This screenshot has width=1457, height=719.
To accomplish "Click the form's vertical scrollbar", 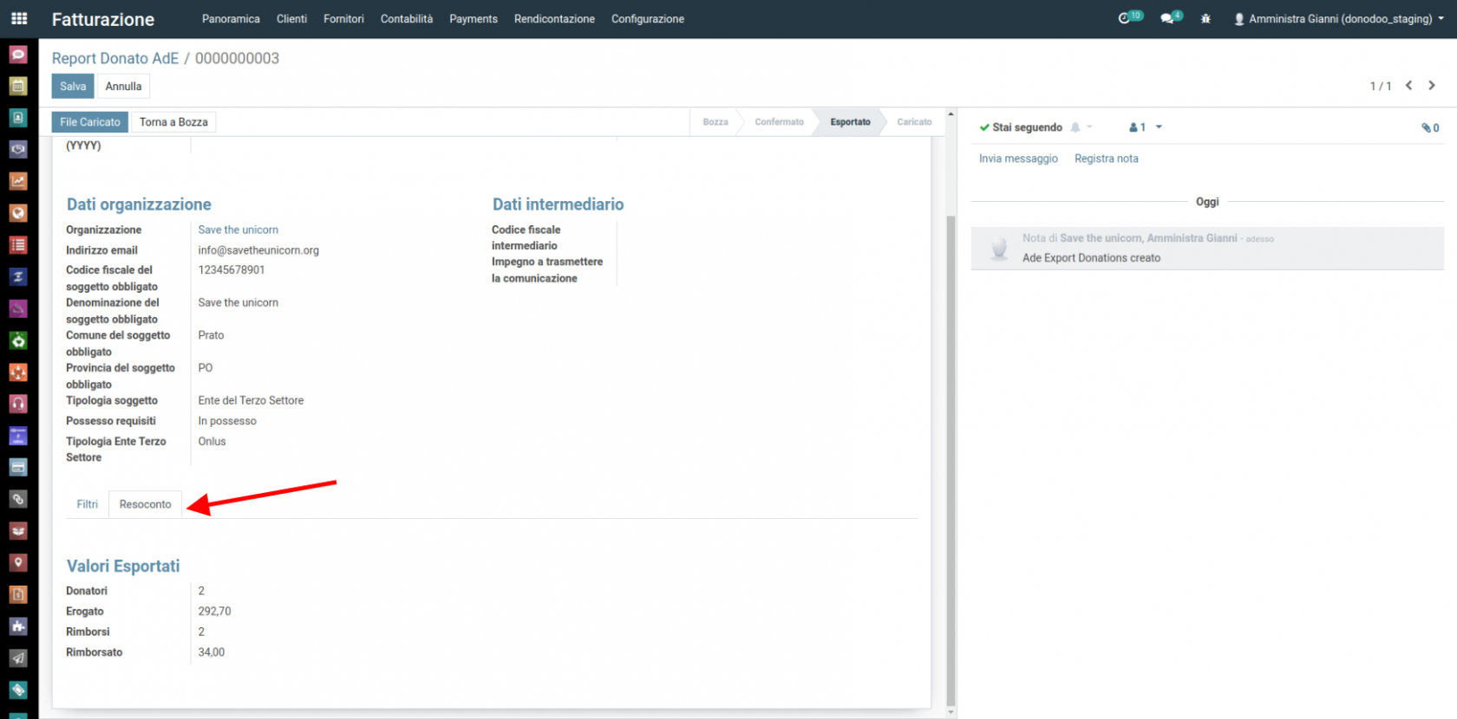I will point(951,433).
